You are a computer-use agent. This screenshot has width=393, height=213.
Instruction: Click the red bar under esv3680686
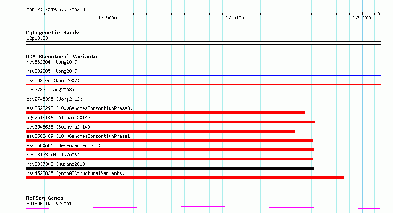click(170, 150)
